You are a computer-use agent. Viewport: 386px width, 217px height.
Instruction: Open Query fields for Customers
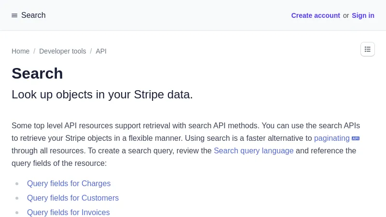(x=73, y=198)
